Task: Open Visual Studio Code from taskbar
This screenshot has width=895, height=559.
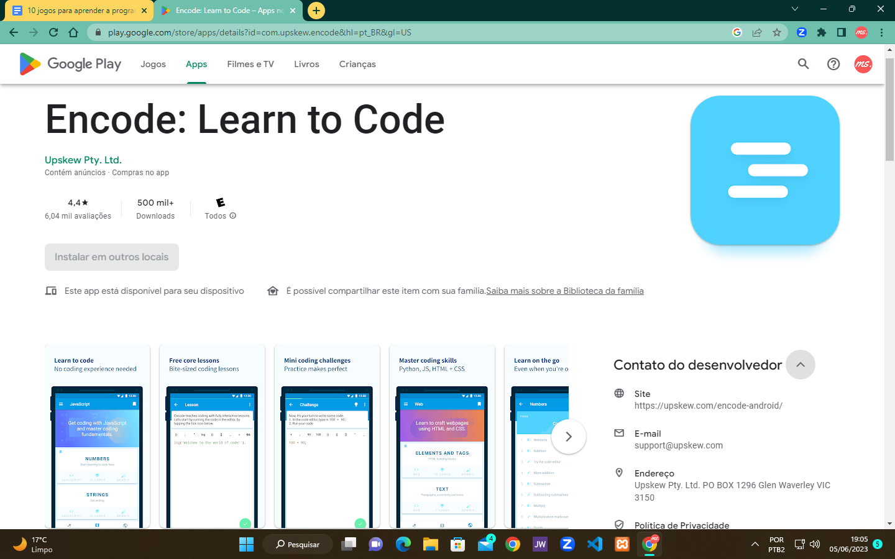Action: [x=595, y=544]
